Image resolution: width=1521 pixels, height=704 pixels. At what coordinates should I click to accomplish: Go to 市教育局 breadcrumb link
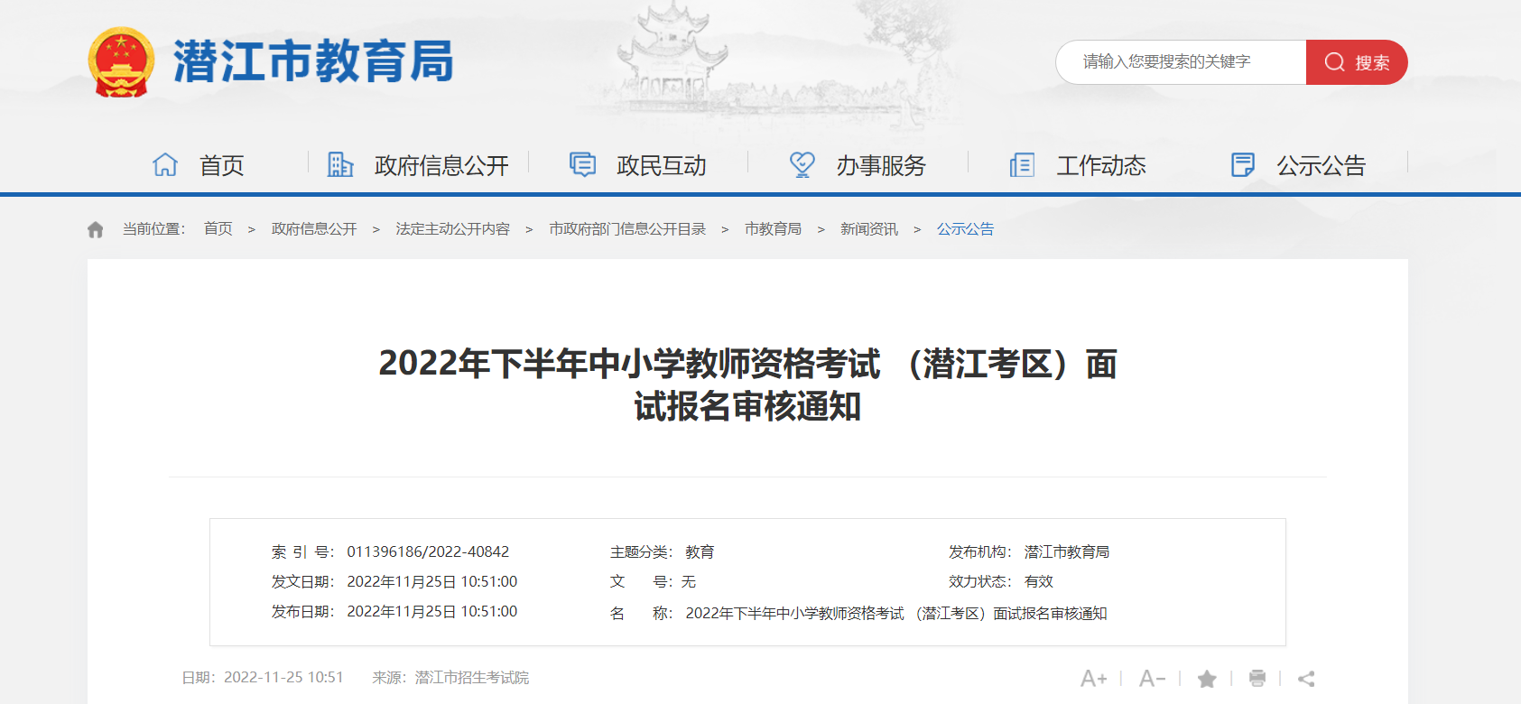[773, 229]
